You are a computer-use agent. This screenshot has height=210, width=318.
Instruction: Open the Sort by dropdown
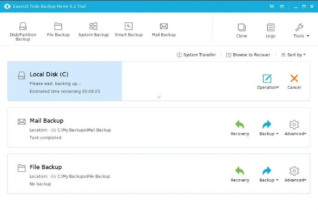(294, 55)
